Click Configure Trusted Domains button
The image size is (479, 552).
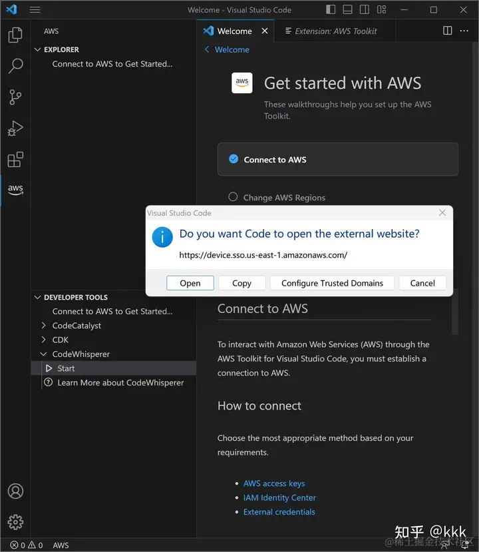tap(332, 283)
